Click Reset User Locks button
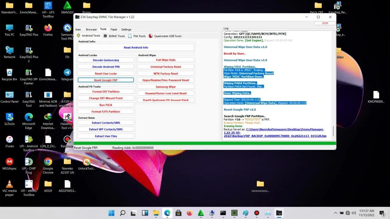The height and width of the screenshot is (219, 390). click(x=106, y=74)
